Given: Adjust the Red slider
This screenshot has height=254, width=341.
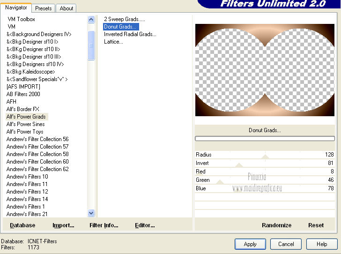Looking at the screenshot, I should [x=200, y=173].
